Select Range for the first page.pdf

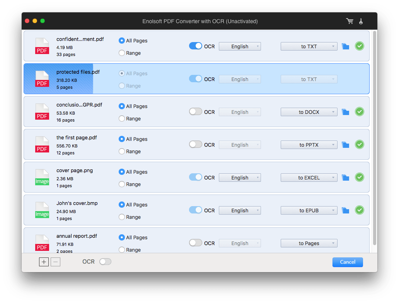122,151
